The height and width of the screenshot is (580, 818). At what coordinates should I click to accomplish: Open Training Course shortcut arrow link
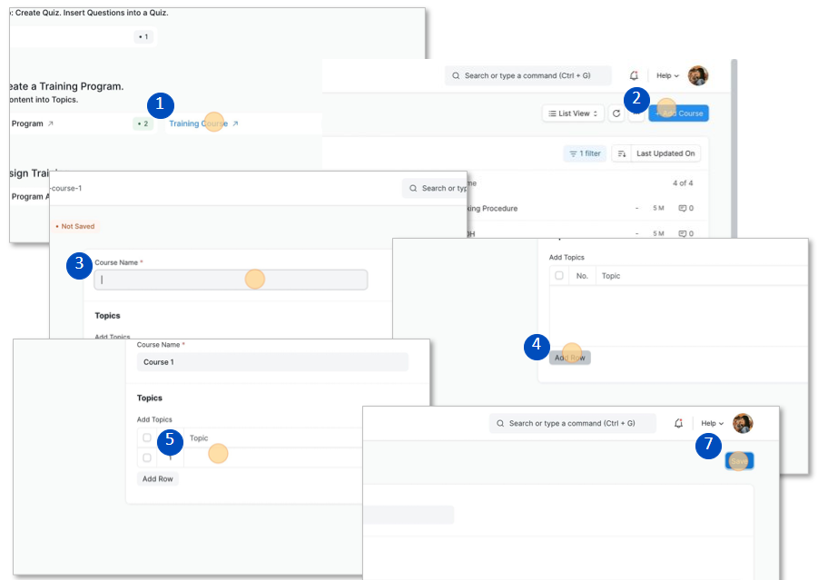pos(235,123)
